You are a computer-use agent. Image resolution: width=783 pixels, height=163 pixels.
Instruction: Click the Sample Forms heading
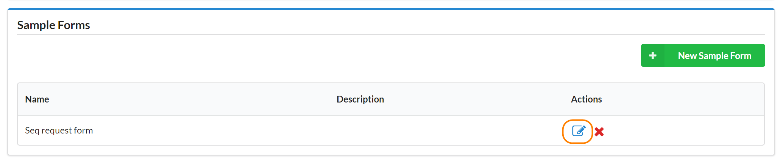click(53, 25)
